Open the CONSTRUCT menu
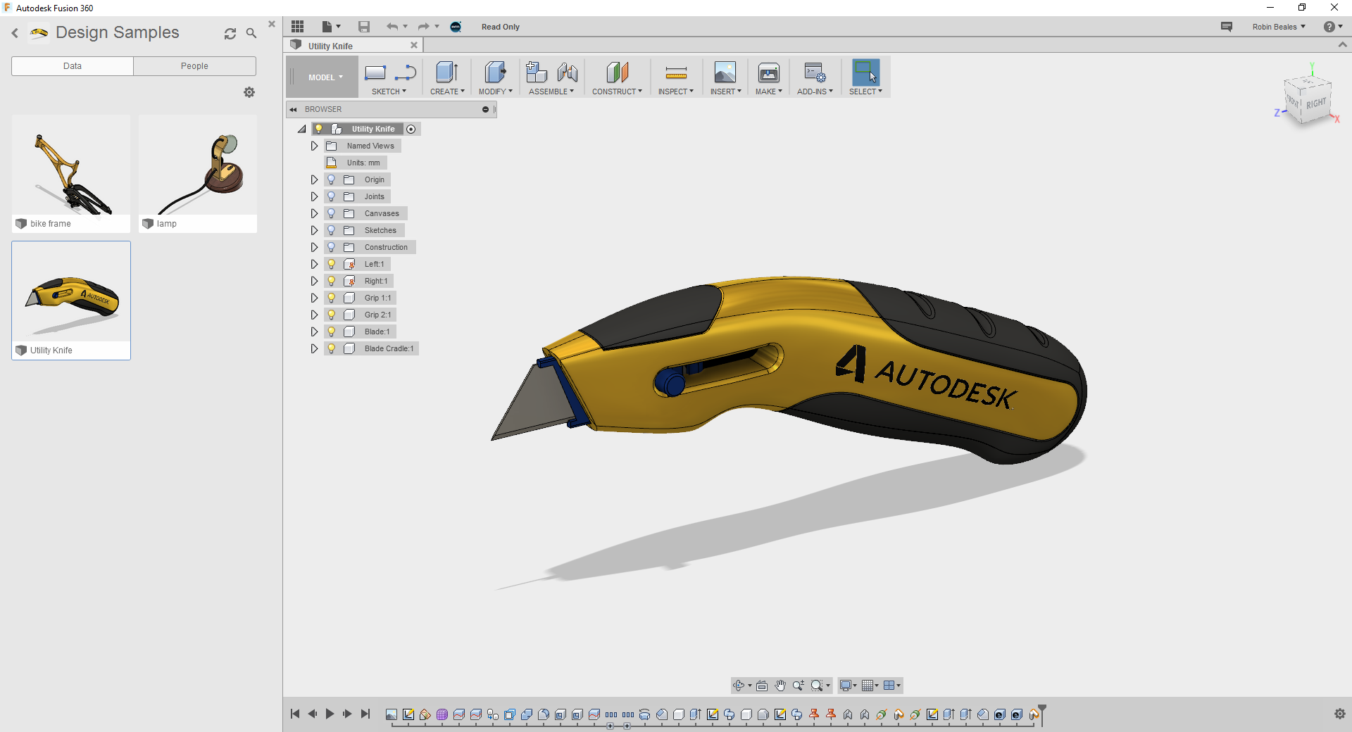 [x=617, y=91]
